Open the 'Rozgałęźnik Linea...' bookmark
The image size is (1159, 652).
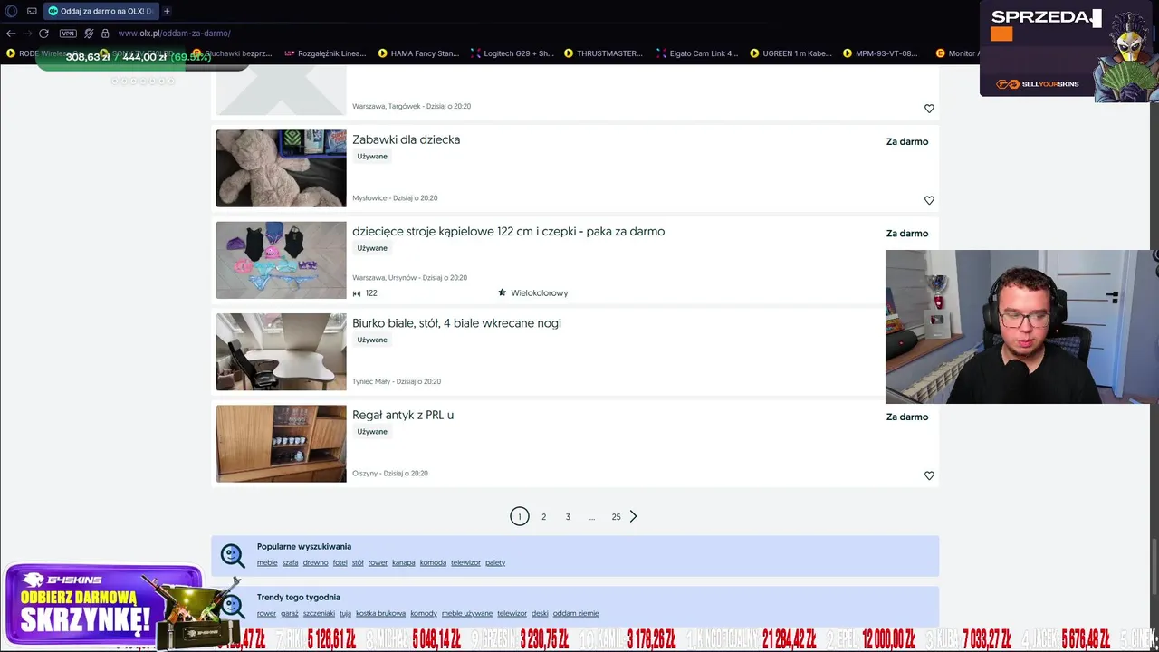[x=325, y=53]
